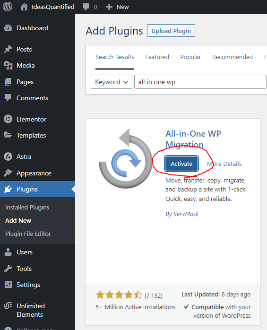267x330 pixels.
Task: Open the Pages menu label
Action: click(x=25, y=82)
